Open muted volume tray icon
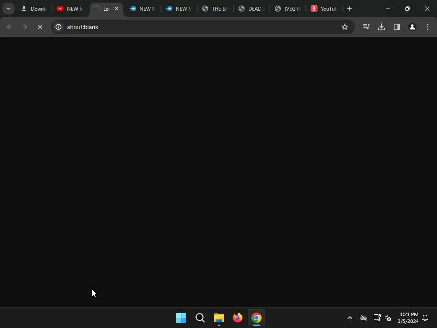This screenshot has height=328, width=437. coord(387,318)
